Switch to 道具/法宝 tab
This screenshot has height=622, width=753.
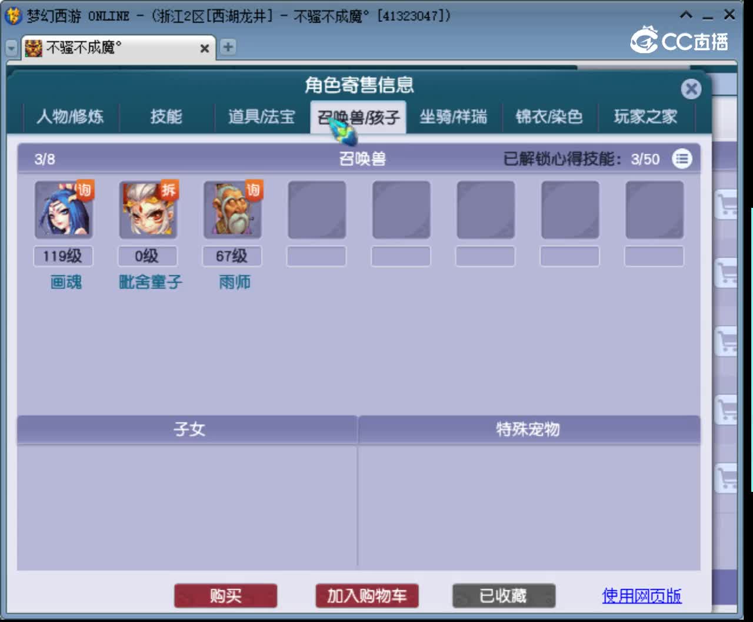click(x=262, y=117)
